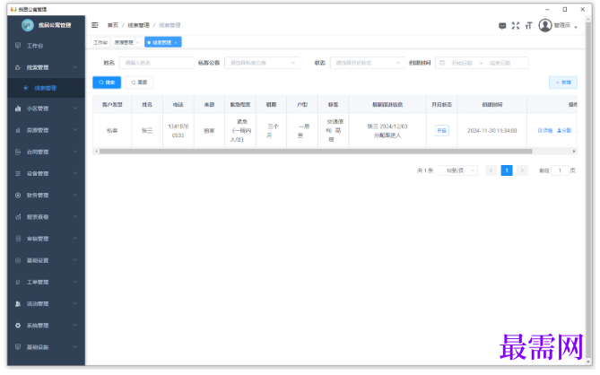Click 分配 link in 张三's row
Screen dimensions: 600x375
coord(564,130)
